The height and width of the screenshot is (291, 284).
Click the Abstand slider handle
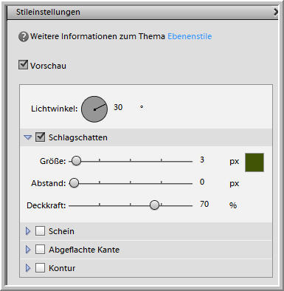(74, 183)
